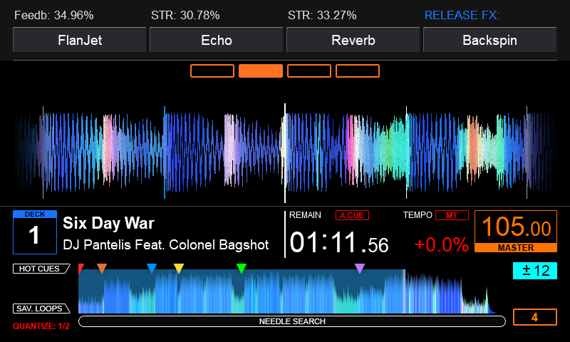Select the DECK 1 indicator
570x342 pixels.
[35, 232]
